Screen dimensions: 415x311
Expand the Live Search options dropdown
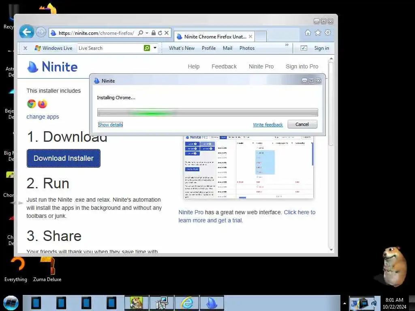point(155,48)
